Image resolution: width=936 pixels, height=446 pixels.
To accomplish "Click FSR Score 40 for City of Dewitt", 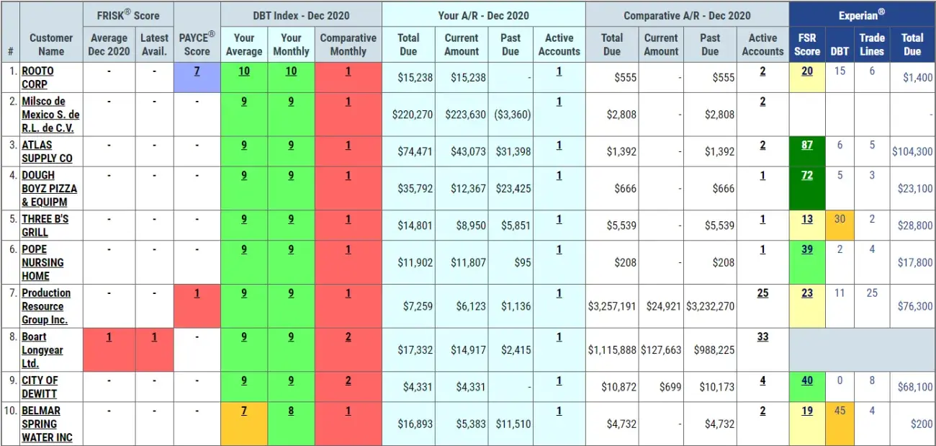I will (x=807, y=380).
